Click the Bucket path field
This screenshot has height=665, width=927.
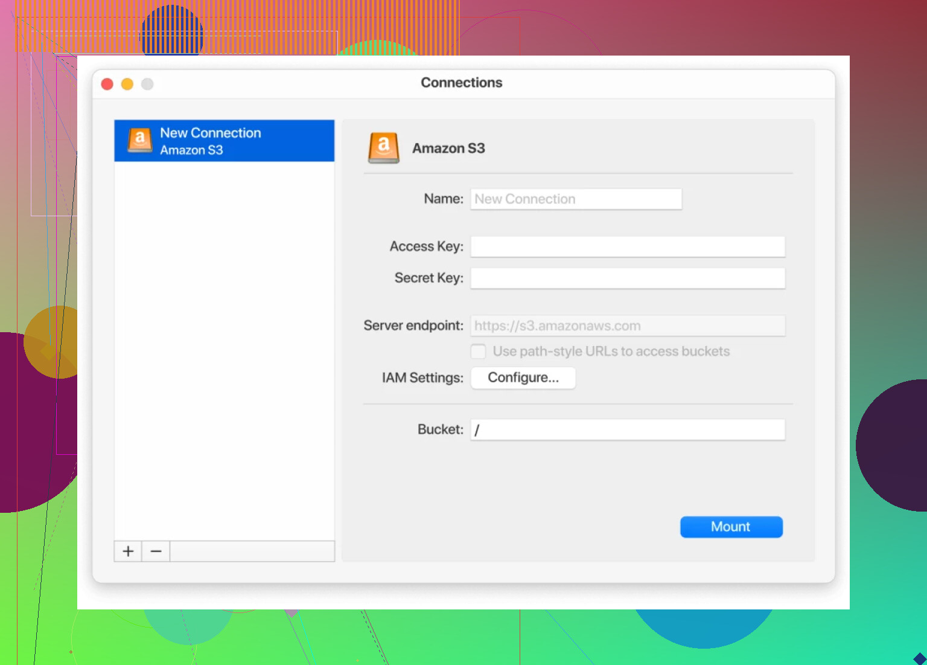click(628, 430)
